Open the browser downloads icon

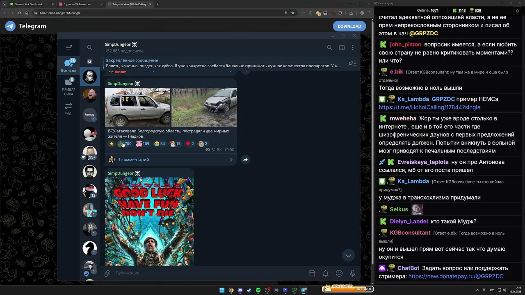(x=352, y=13)
